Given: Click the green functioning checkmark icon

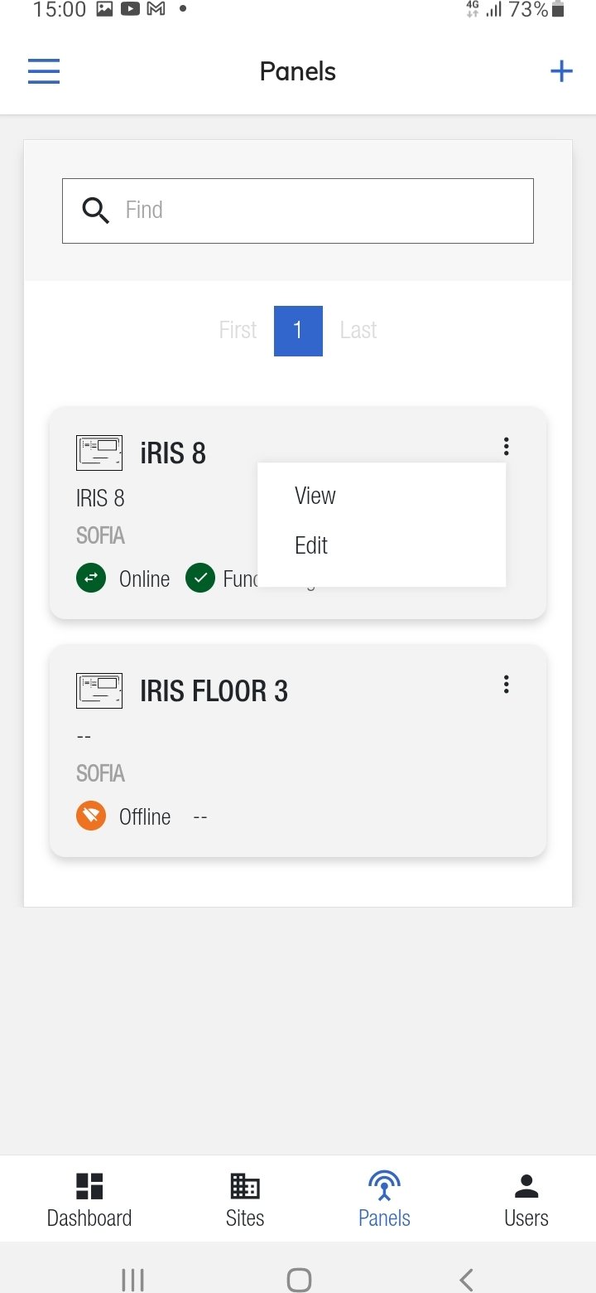Looking at the screenshot, I should coord(200,578).
